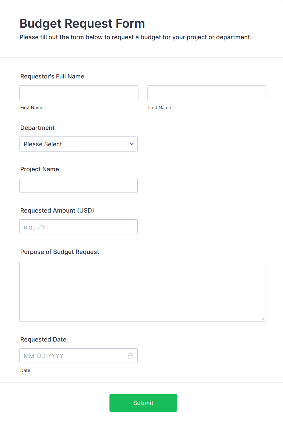Image resolution: width=283 pixels, height=427 pixels.
Task: Click the First Name sublabel text
Action: (x=32, y=108)
